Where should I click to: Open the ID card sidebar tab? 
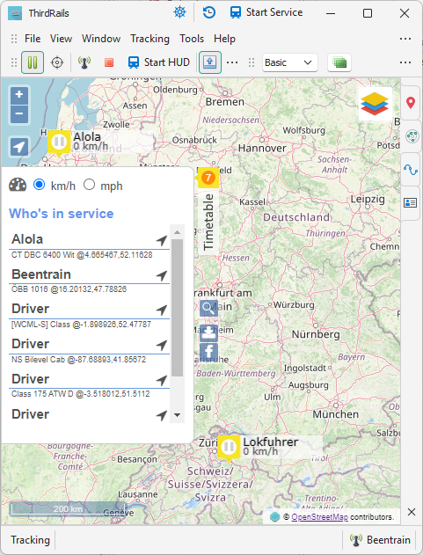click(411, 203)
